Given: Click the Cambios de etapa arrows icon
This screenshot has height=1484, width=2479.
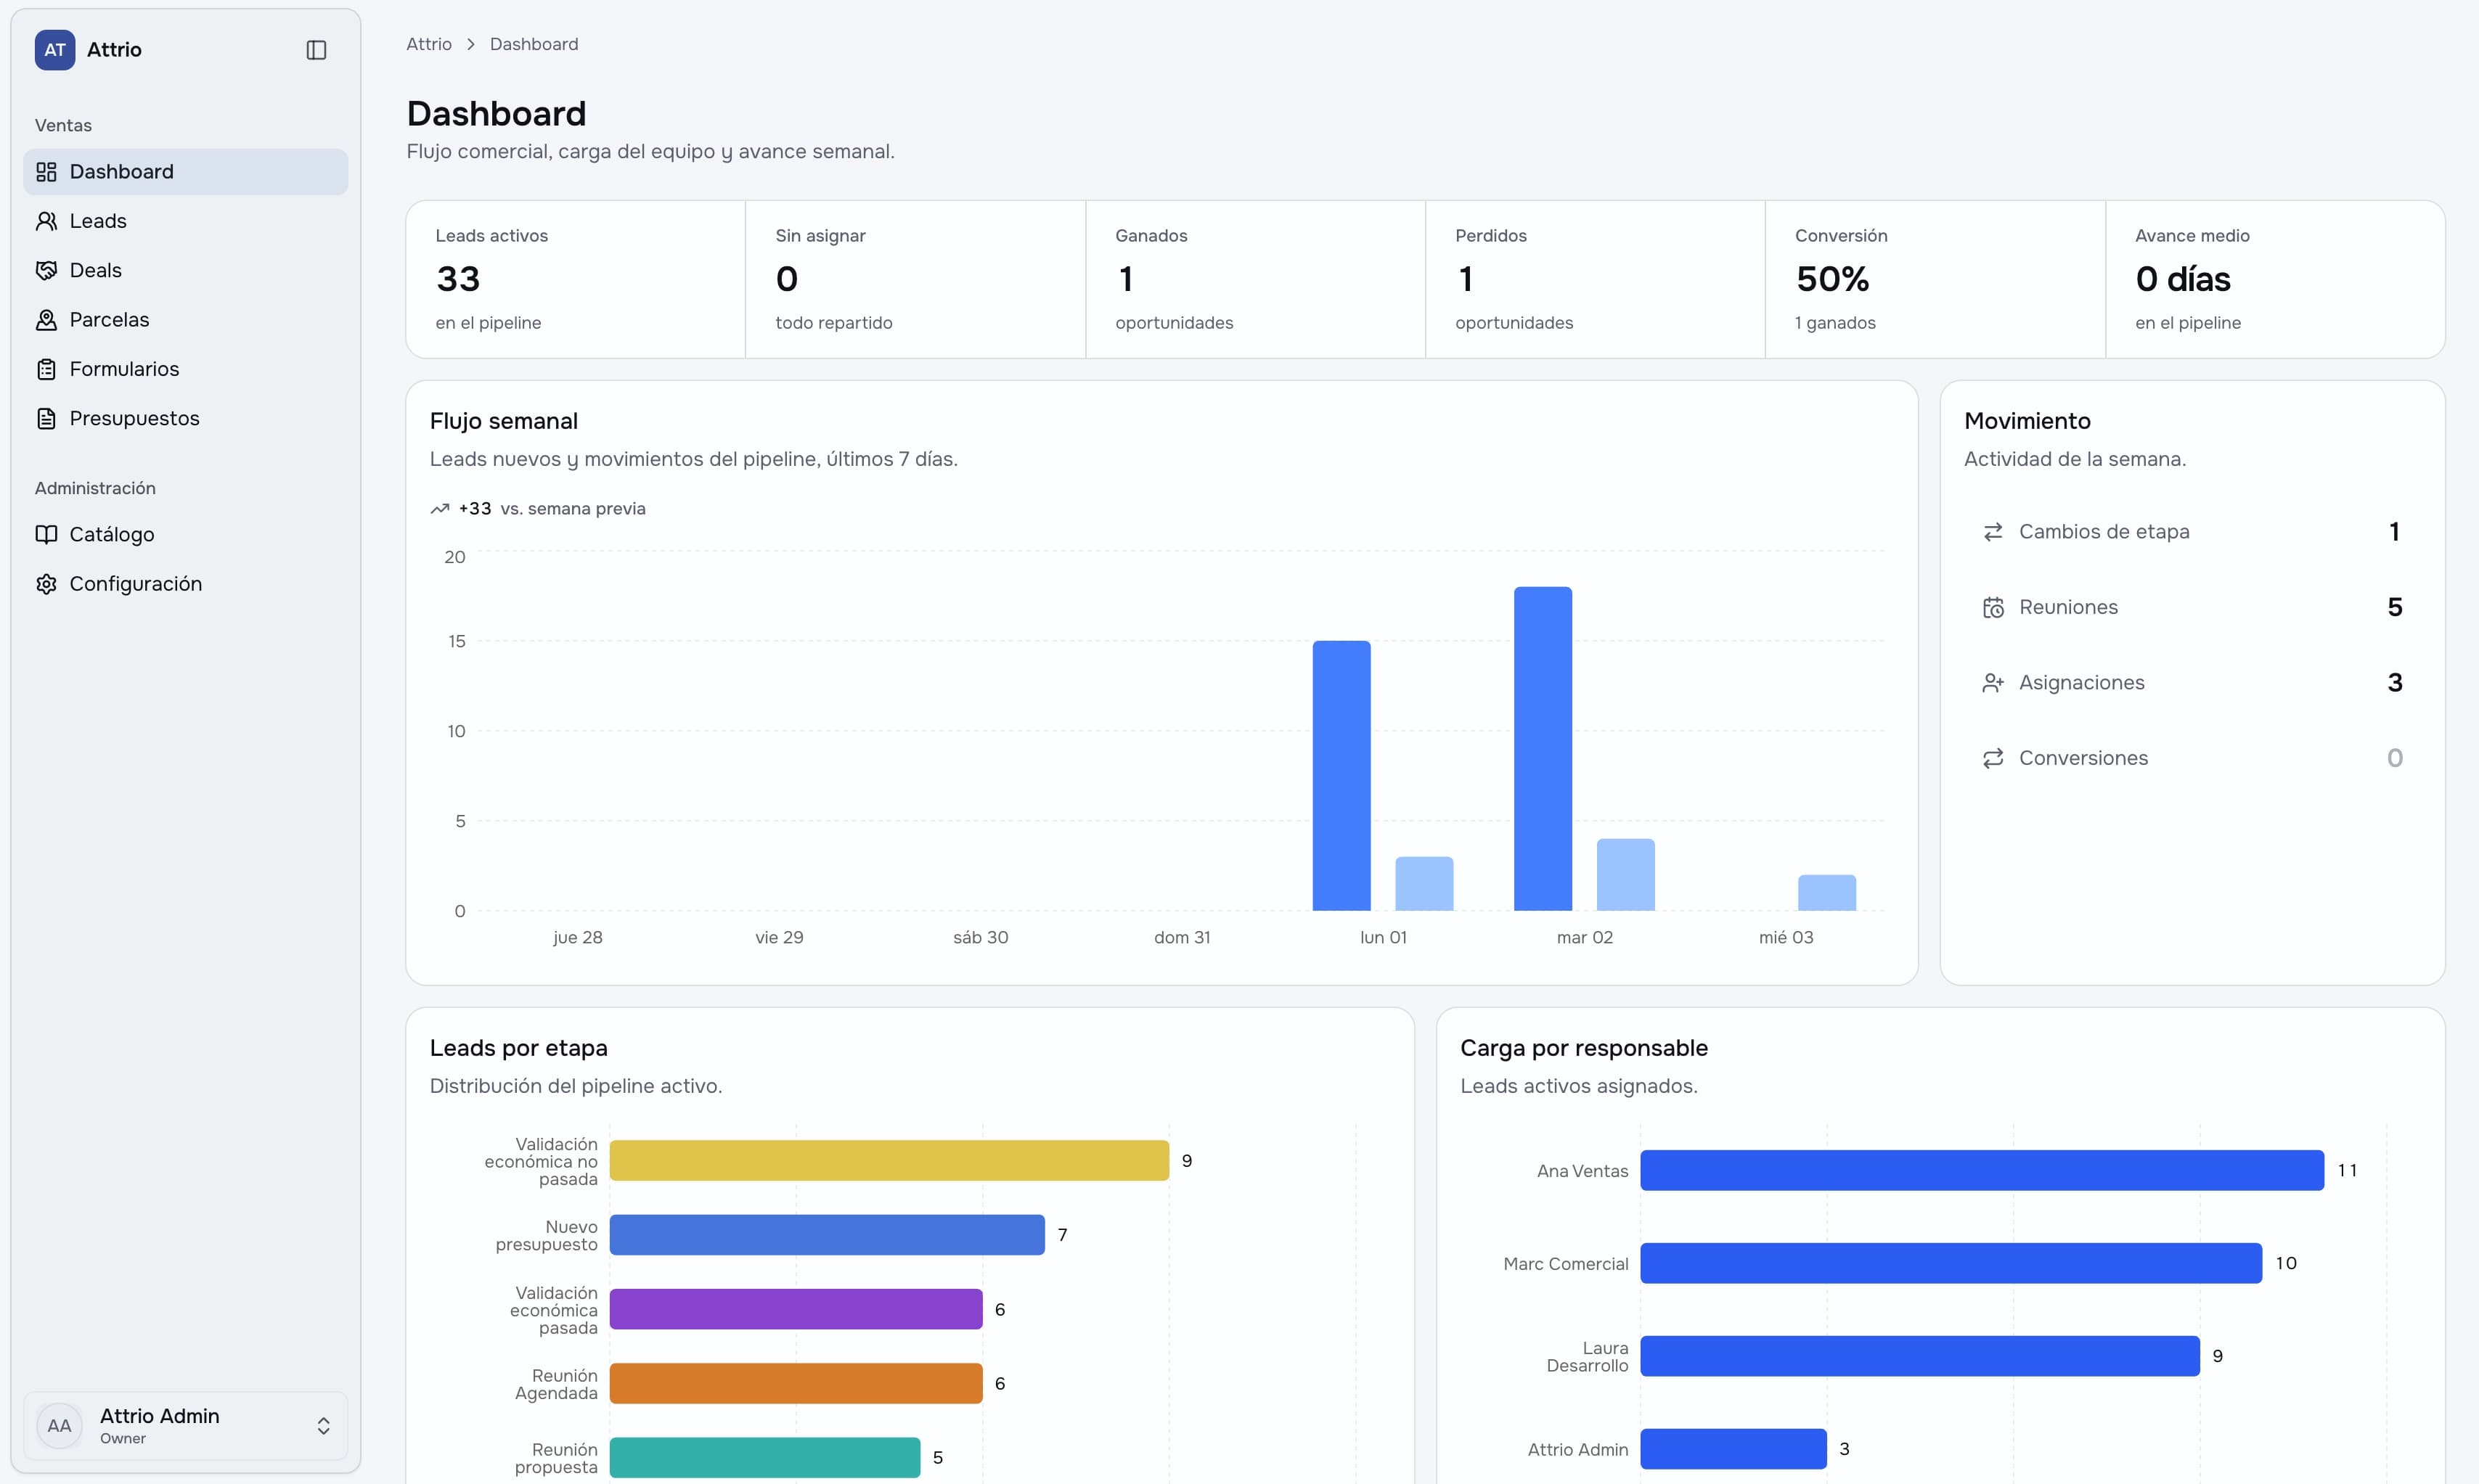Looking at the screenshot, I should click(x=1993, y=532).
